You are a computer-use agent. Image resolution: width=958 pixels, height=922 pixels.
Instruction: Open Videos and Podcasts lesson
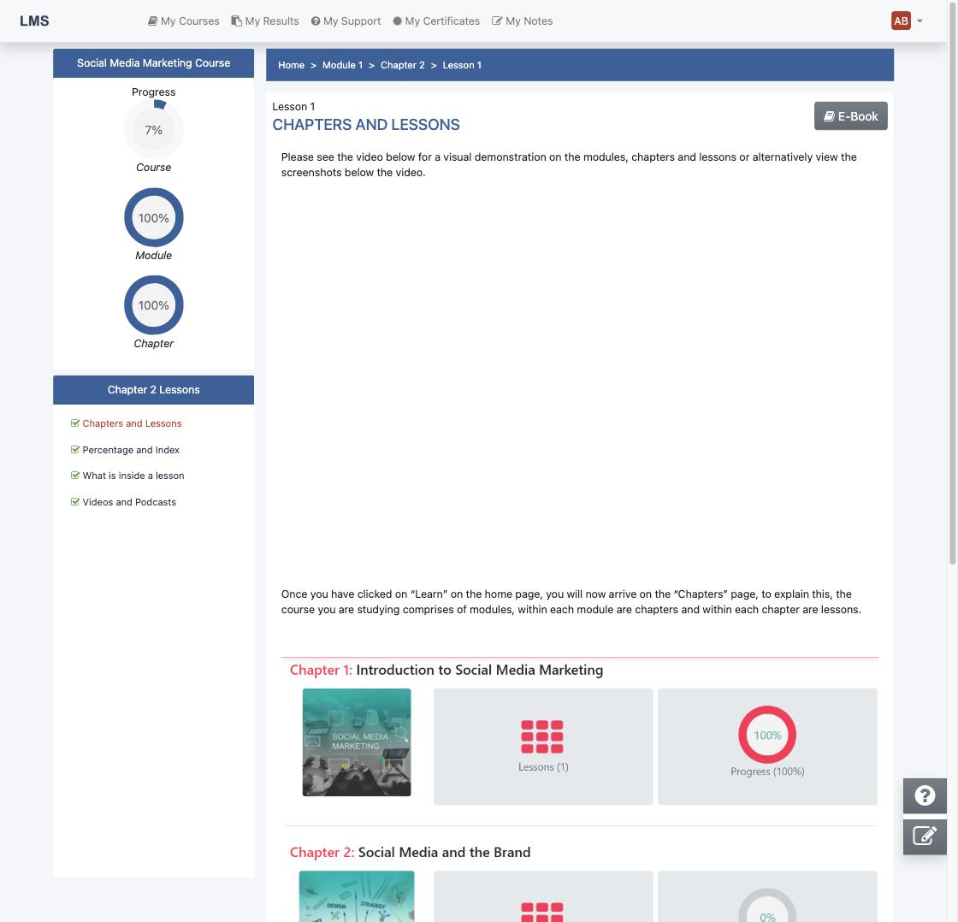pos(129,502)
